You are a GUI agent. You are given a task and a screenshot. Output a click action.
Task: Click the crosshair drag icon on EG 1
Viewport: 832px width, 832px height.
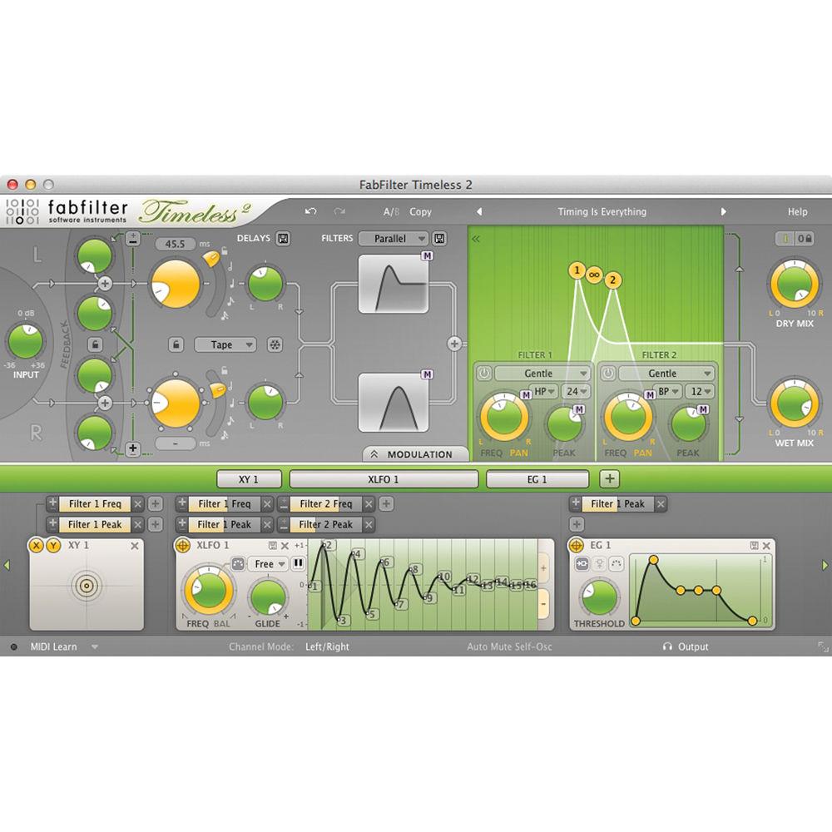click(x=576, y=546)
